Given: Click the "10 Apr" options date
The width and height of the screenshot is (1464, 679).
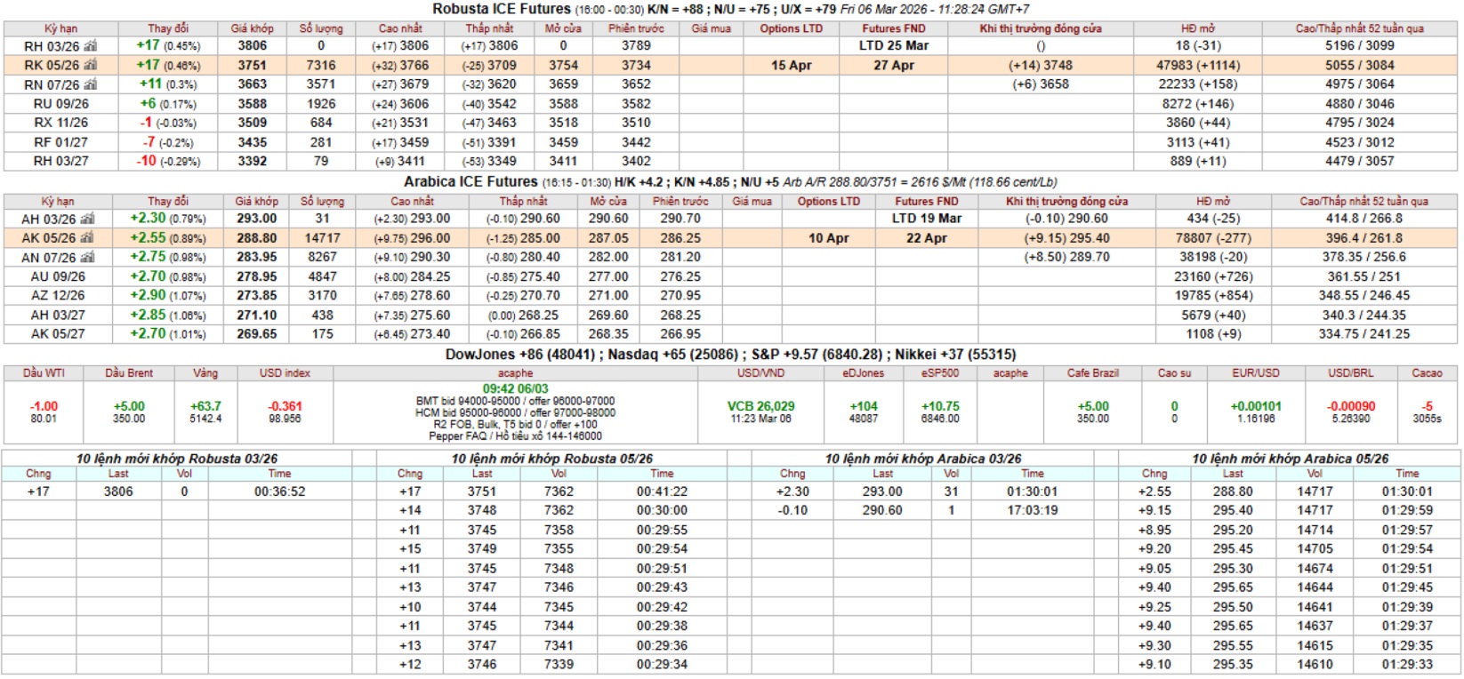Looking at the screenshot, I should (x=829, y=238).
